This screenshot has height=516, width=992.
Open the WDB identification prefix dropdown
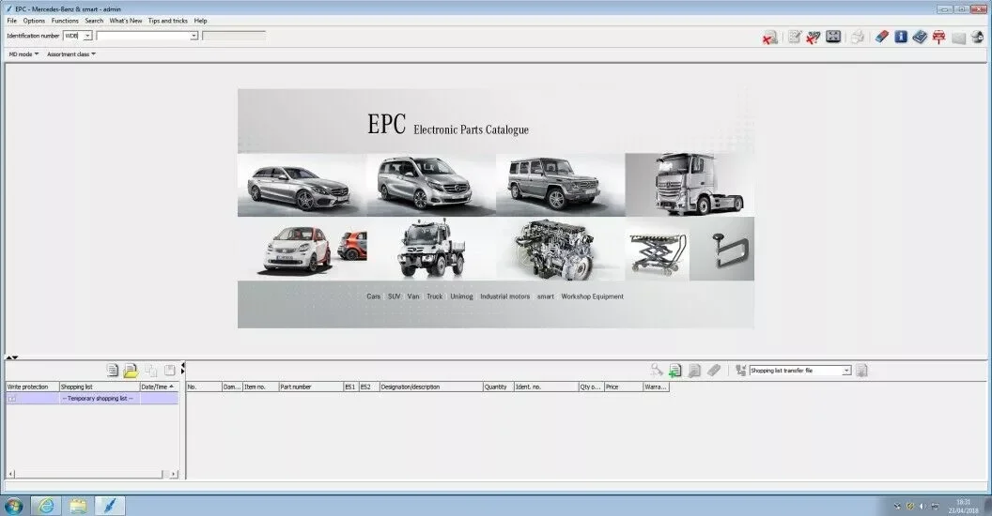(x=88, y=36)
